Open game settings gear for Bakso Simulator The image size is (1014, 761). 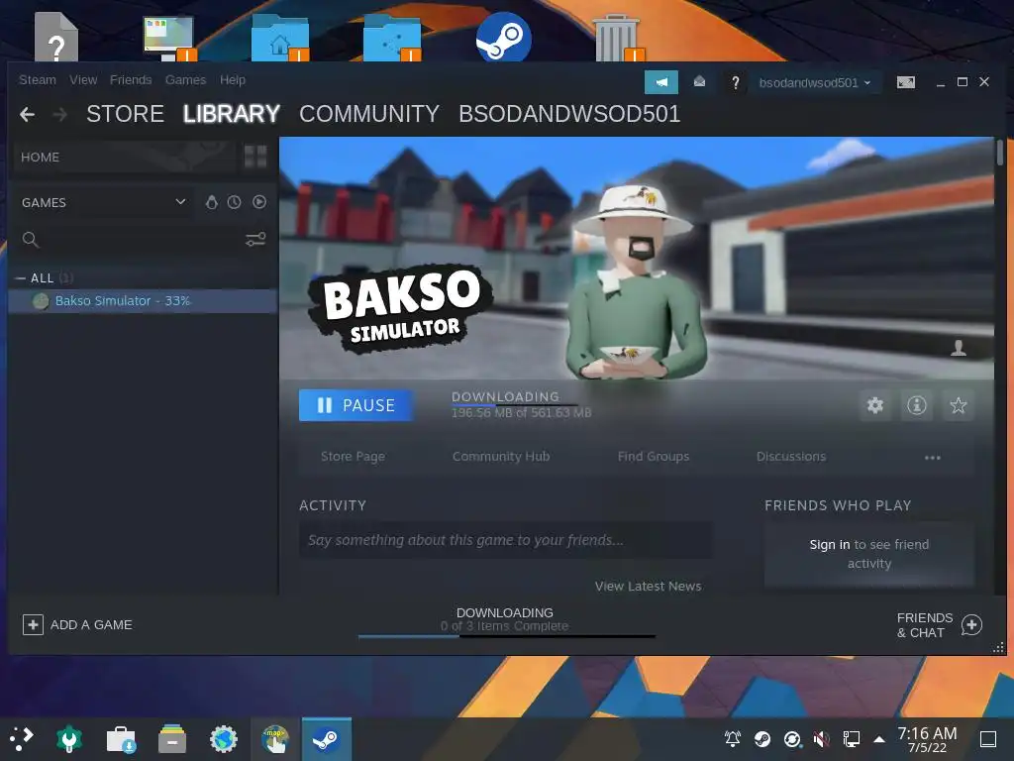point(875,405)
